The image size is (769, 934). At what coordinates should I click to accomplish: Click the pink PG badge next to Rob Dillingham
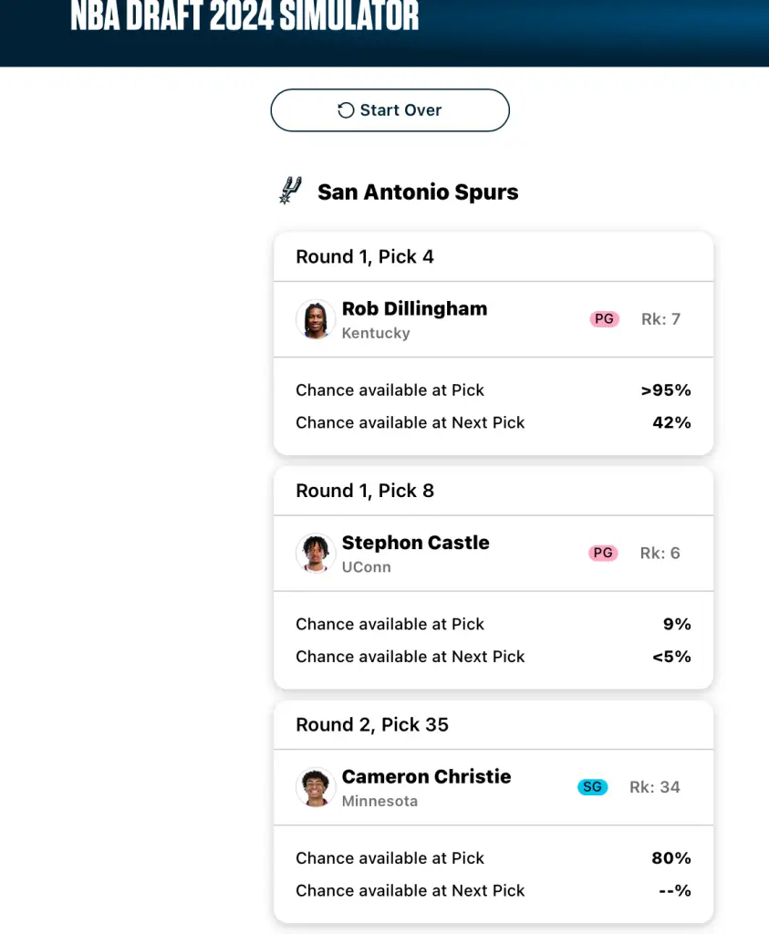point(603,319)
